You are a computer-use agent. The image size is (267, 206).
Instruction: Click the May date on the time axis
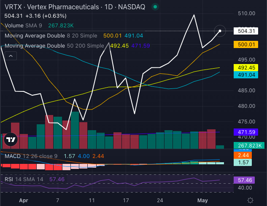pyautogui.click(x=202, y=201)
